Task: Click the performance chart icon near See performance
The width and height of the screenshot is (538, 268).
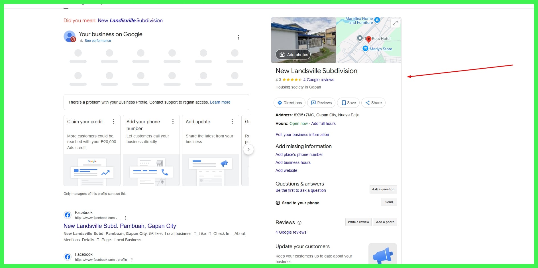Action: (81, 41)
